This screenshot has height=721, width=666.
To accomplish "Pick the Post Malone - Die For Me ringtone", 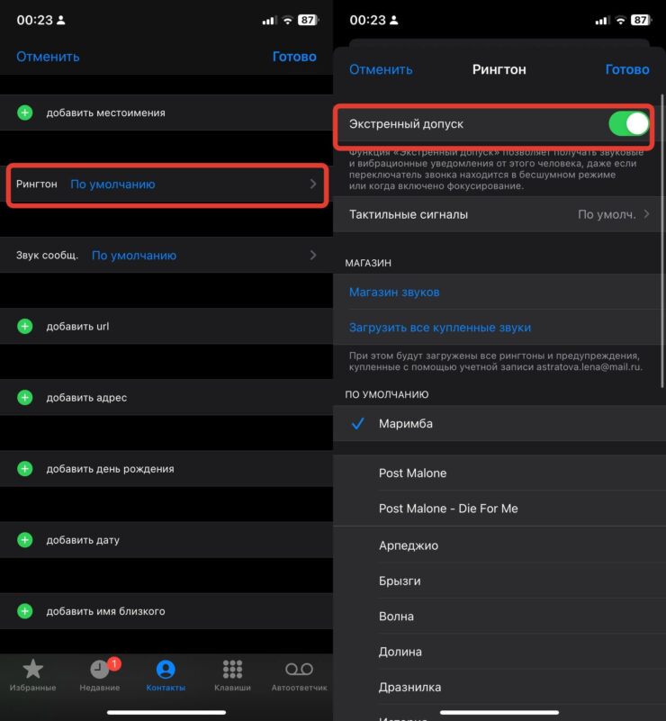I will [448, 509].
